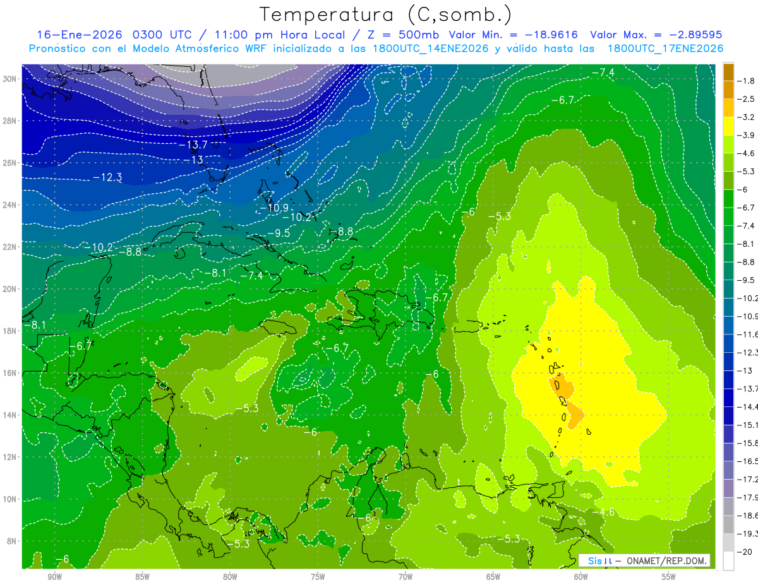Viewport: 758px width, 585px height.
Task: Click the 28N latitude axis label
Action: click(x=11, y=121)
